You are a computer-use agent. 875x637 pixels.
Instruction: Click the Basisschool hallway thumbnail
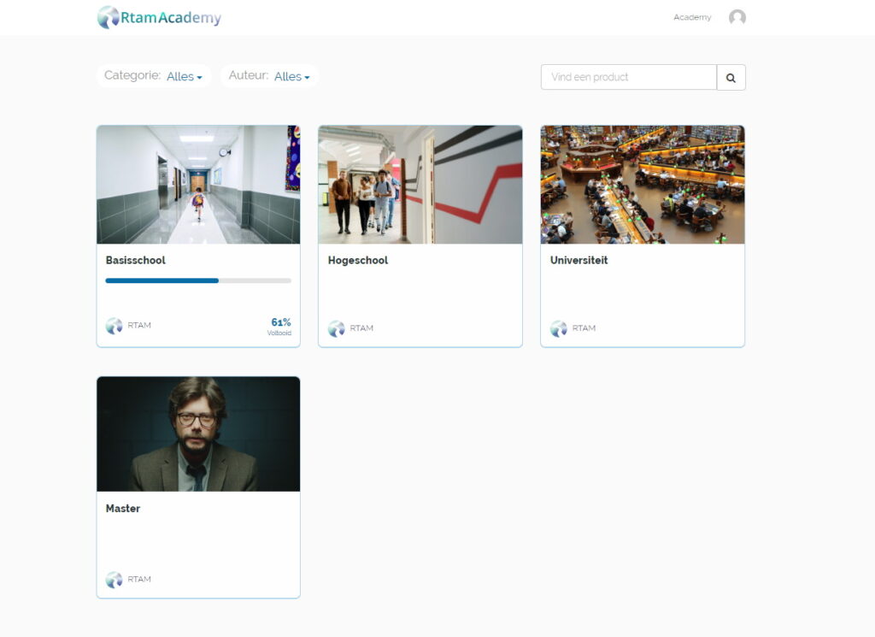click(x=198, y=184)
